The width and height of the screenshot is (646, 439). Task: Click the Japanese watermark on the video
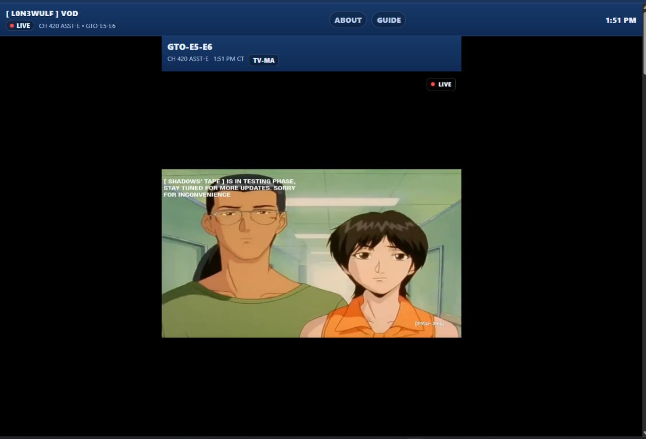tap(429, 323)
